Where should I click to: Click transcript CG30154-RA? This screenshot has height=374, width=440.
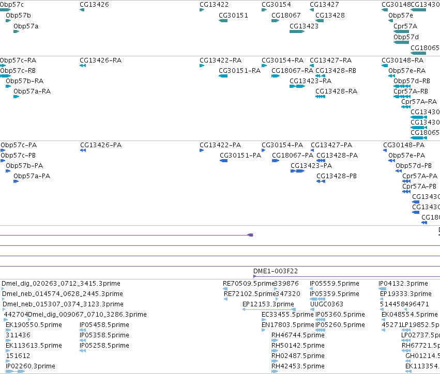click(283, 60)
